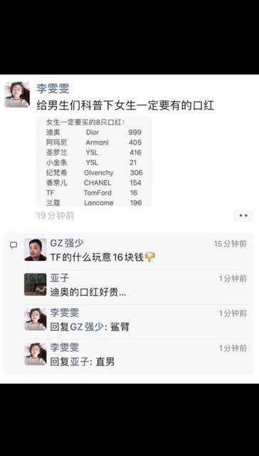
Task: Tap the post text about 口红
Action: (125, 105)
